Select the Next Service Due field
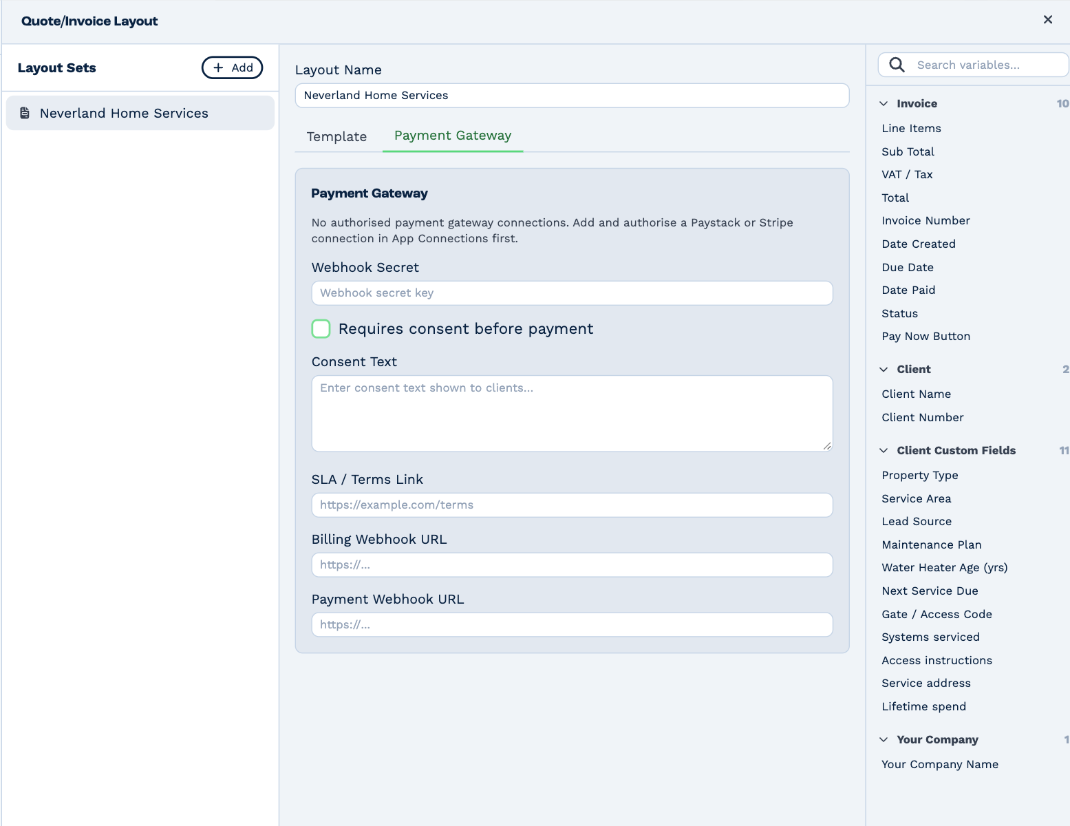Viewport: 1070px width, 826px height. pos(930,591)
